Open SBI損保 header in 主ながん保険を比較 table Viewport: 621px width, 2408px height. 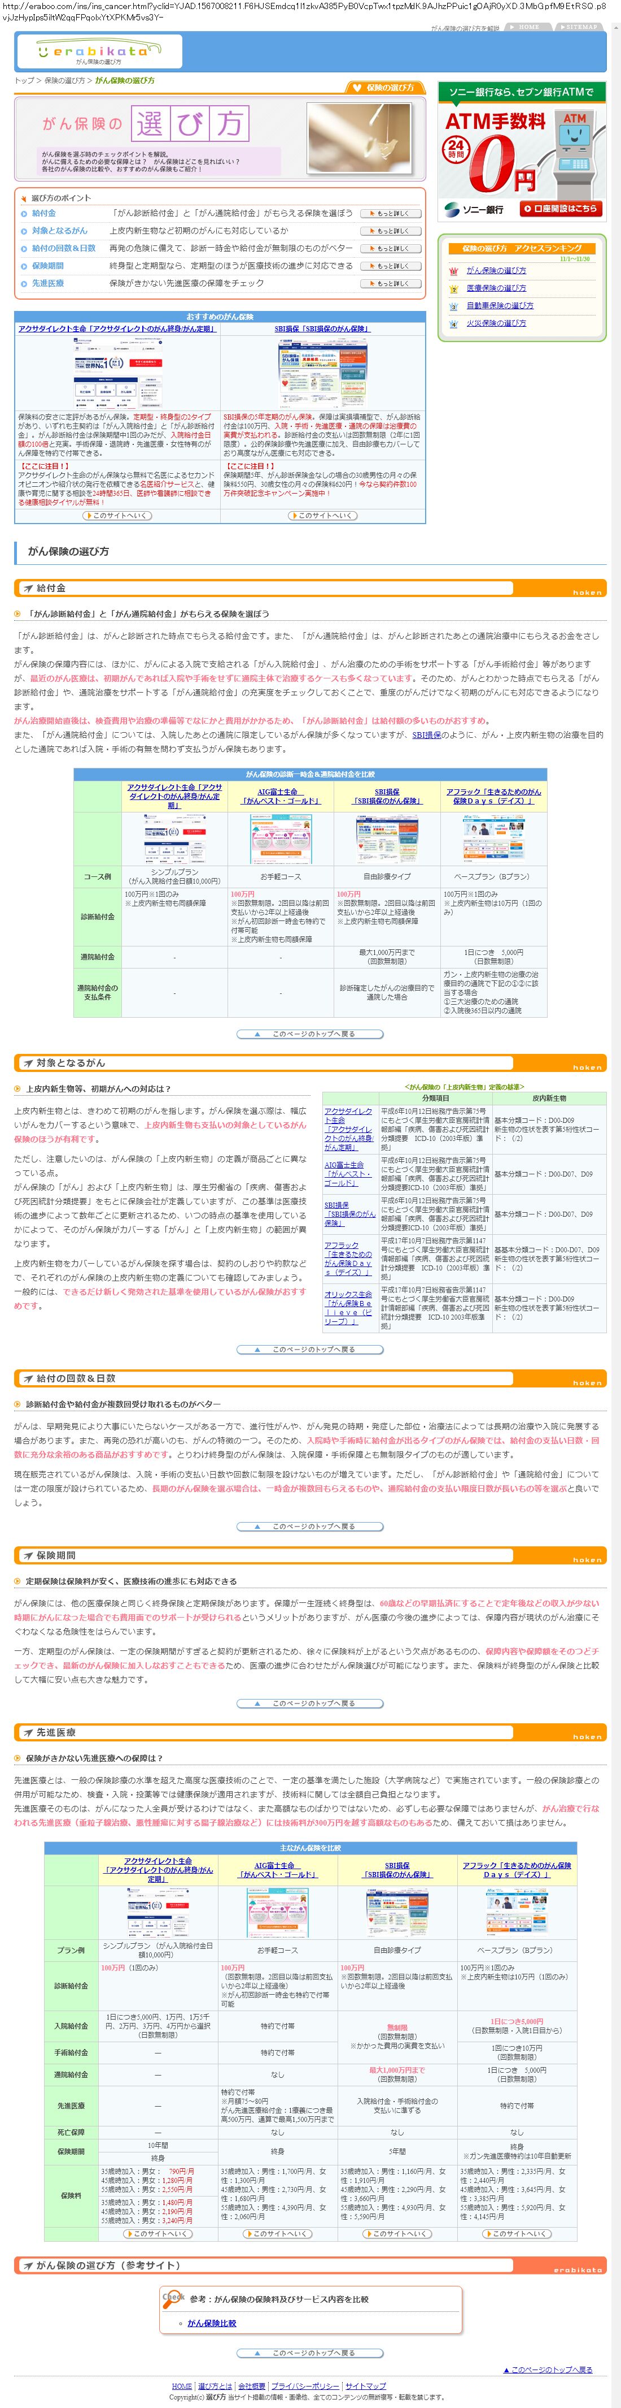point(397,1870)
